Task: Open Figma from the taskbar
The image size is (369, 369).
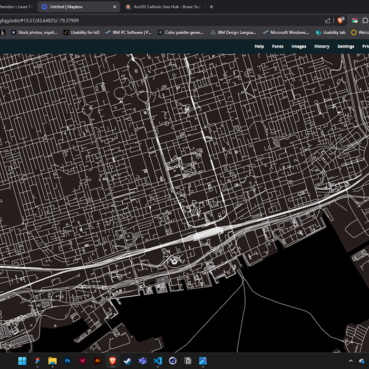Action: pyautogui.click(x=37, y=361)
